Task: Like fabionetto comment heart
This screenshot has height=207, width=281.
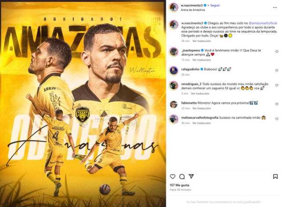Action: (x=277, y=104)
